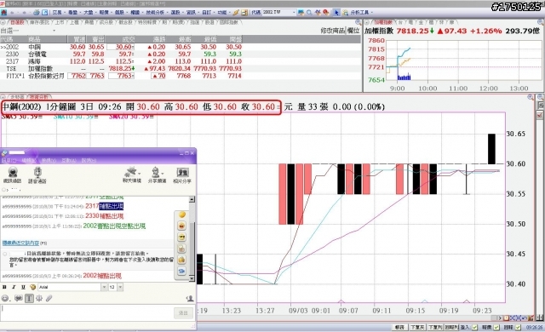Open the font color palette icon
Screen dimensions: 545x332
[32, 287]
